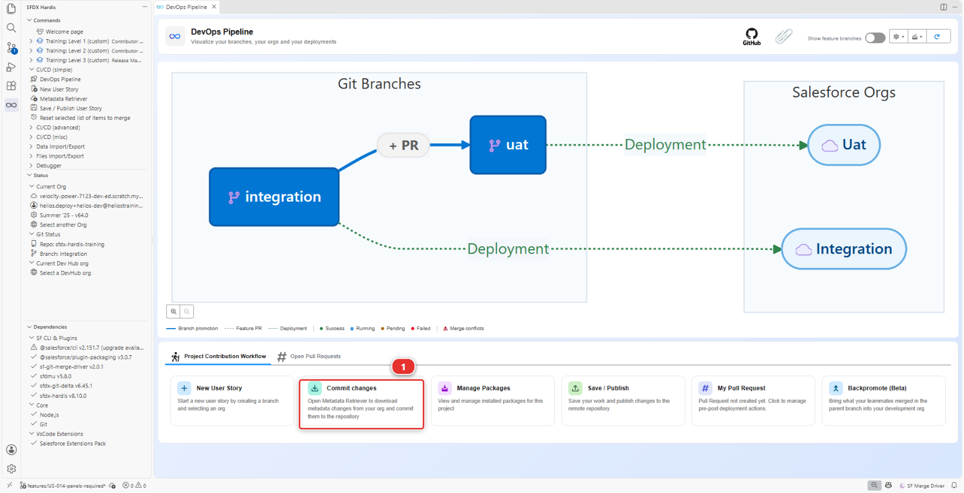Click the paperclip icon in pipeline header

point(783,37)
